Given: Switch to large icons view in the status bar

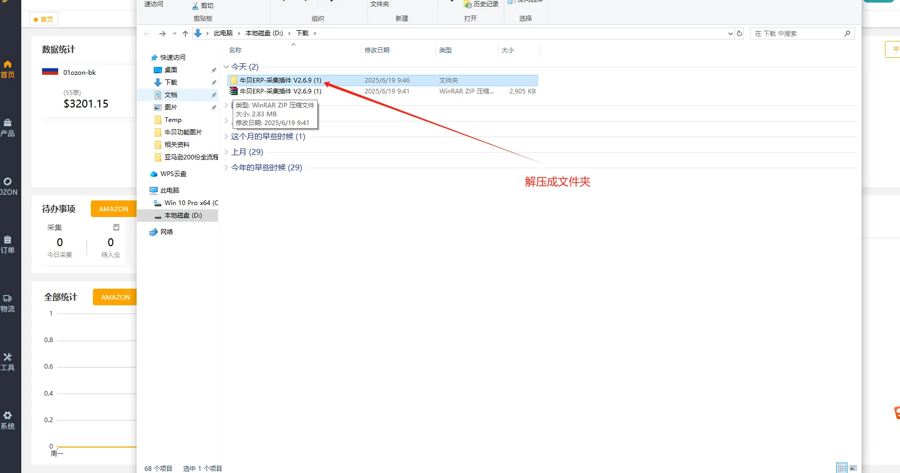Looking at the screenshot, I should 853,468.
